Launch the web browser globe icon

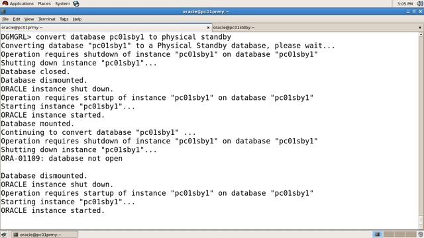point(76,4)
